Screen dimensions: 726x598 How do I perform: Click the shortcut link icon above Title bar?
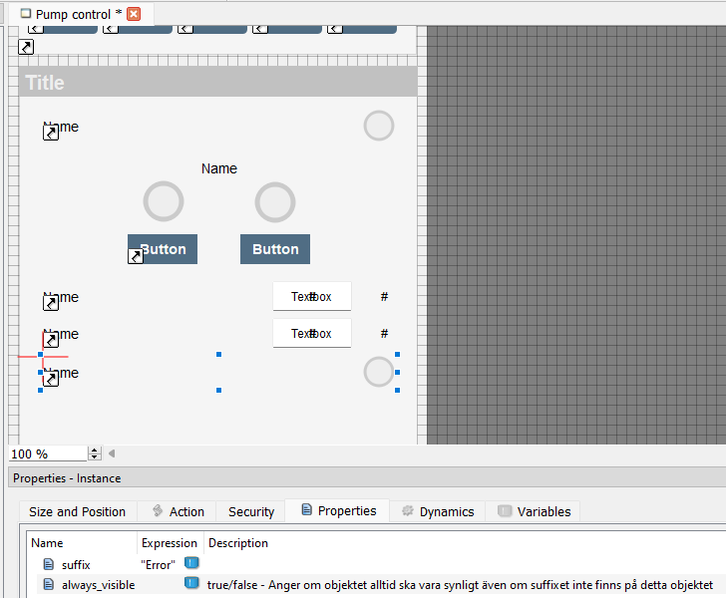coord(27,47)
